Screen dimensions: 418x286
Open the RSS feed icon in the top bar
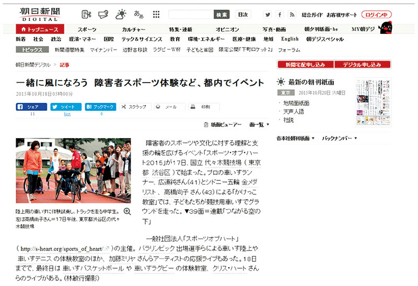[294, 14]
